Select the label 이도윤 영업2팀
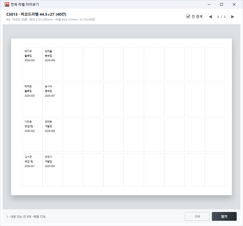Viewport: 243px width, 226px height. click(x=33, y=135)
